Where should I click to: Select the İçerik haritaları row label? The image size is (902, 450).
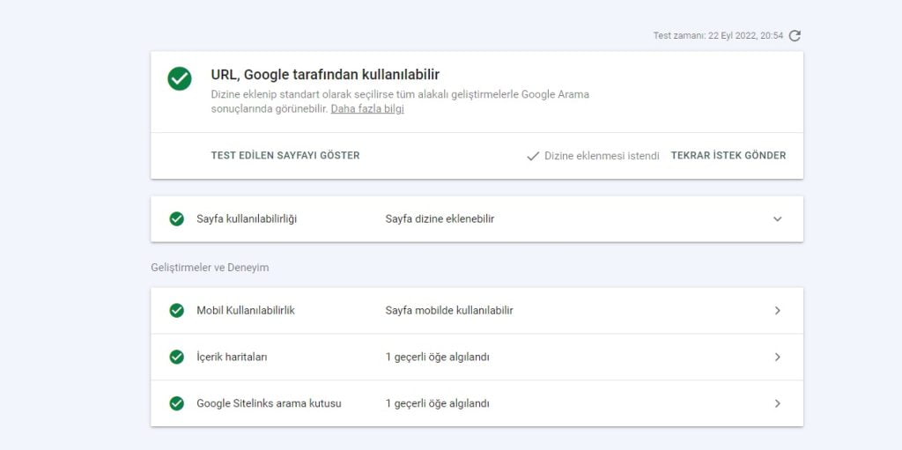[x=232, y=358]
